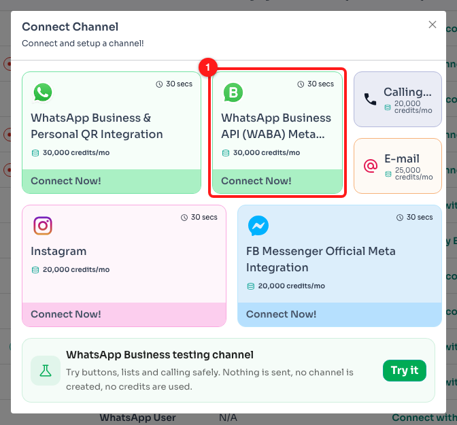Click 'WhatsApp Business testing channel' heading
The height and width of the screenshot is (425, 457).
pos(160,355)
